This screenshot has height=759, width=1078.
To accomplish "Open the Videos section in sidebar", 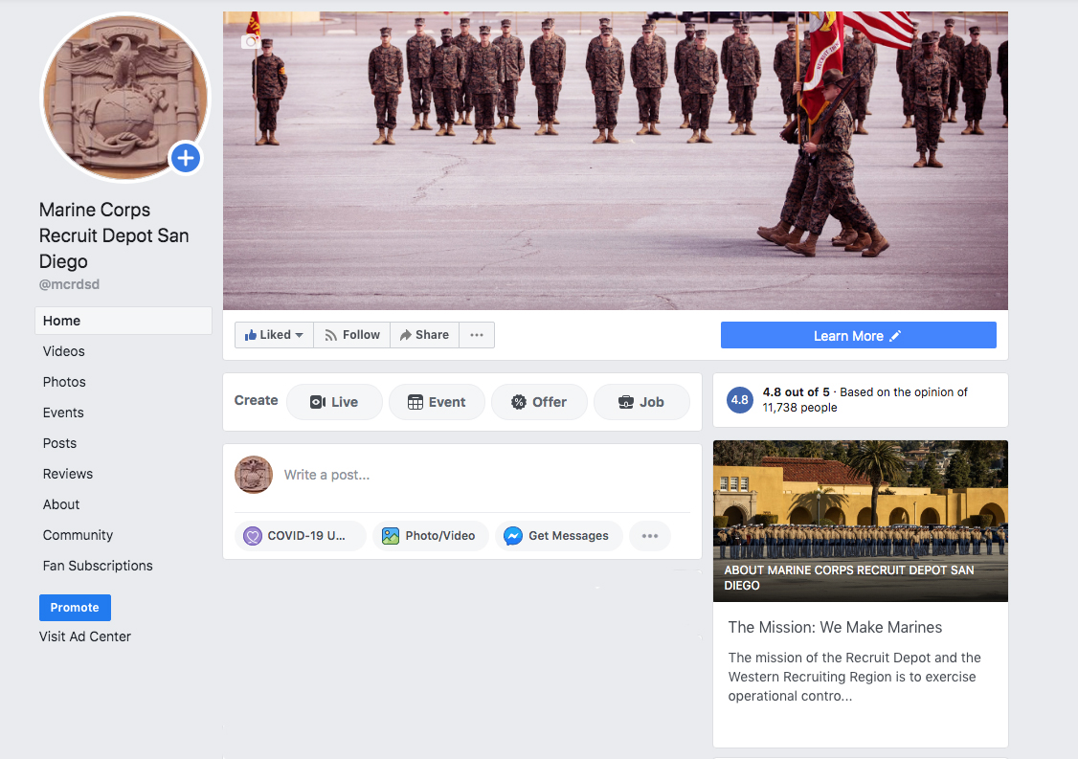I will point(64,351).
